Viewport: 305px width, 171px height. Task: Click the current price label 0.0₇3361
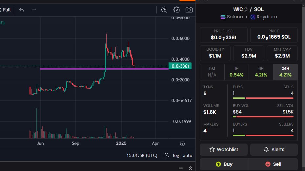pos(180,66)
